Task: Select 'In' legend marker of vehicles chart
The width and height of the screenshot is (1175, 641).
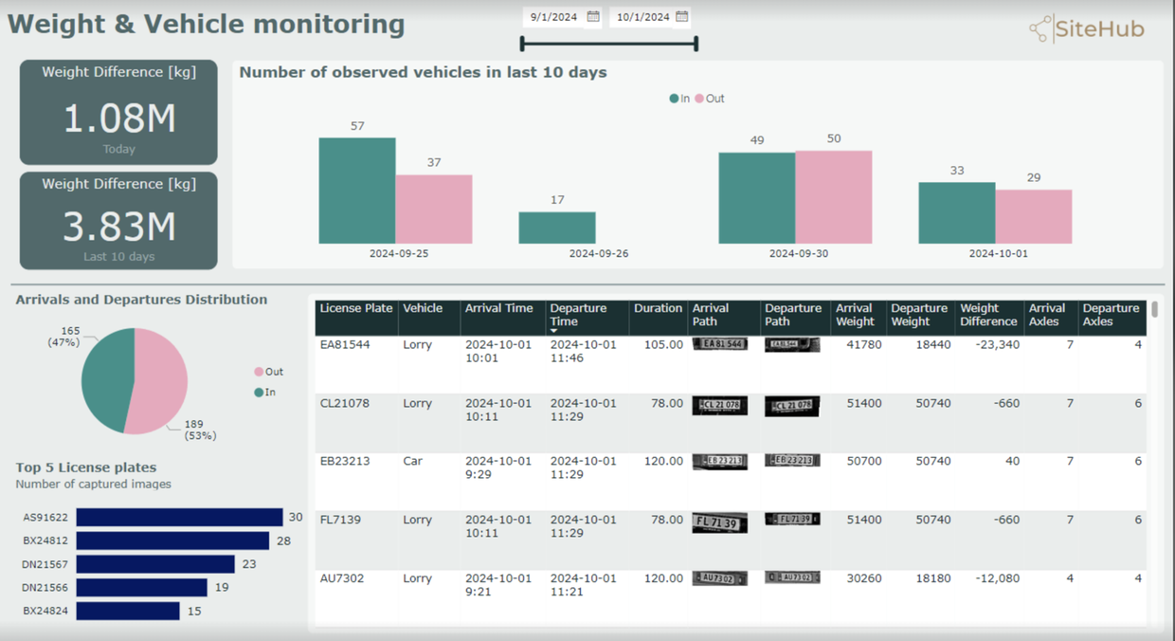Action: pos(674,99)
